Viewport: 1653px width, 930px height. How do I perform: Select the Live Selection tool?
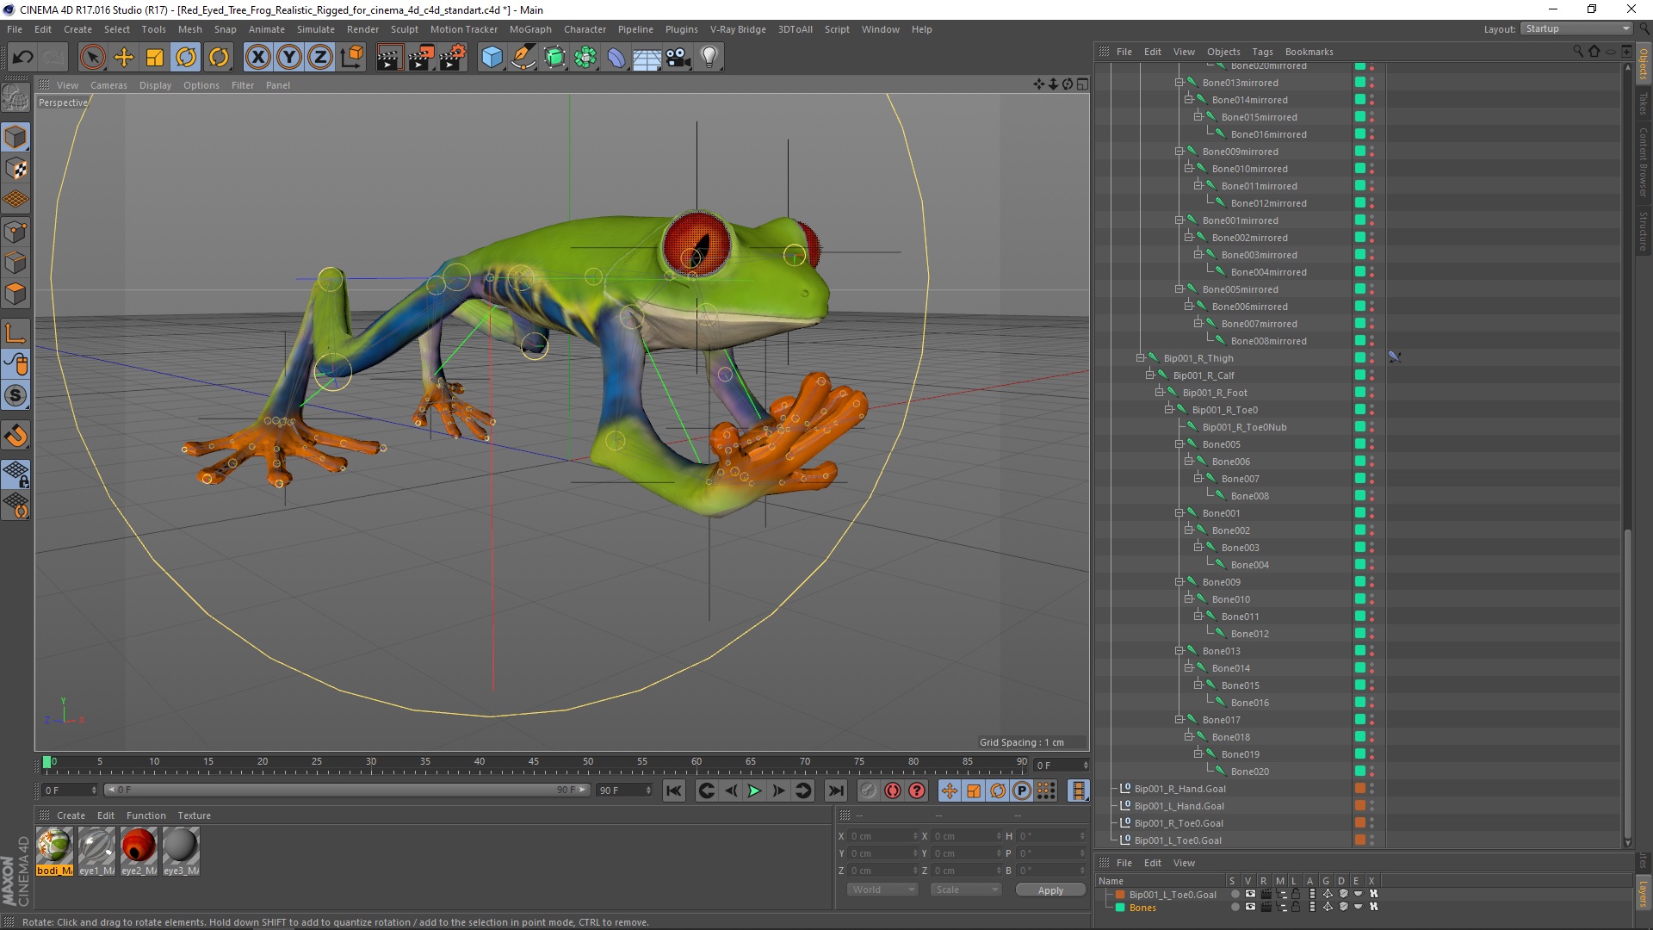(92, 58)
